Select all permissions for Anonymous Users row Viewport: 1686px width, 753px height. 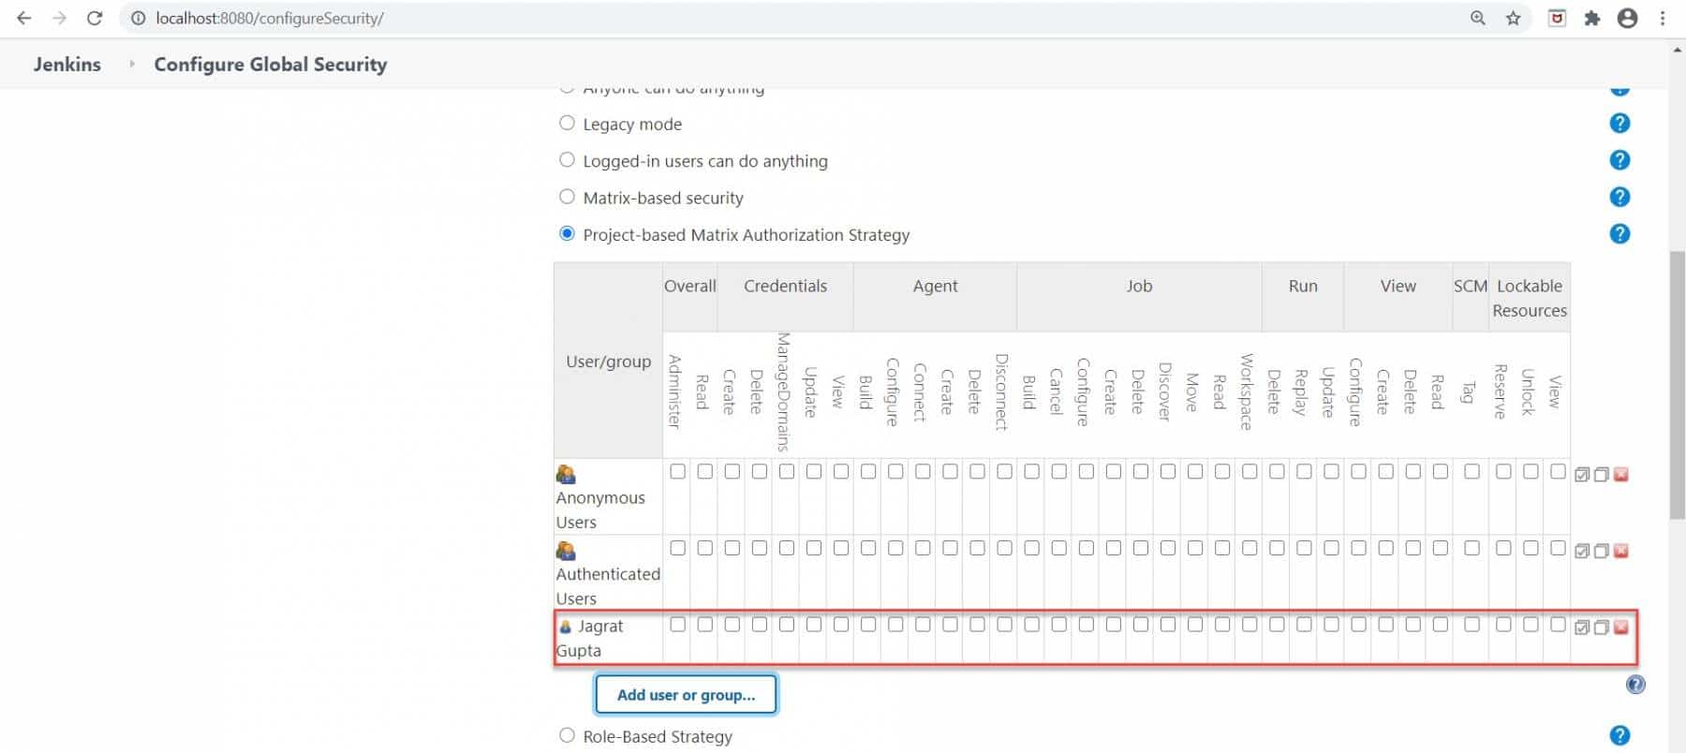(1582, 475)
